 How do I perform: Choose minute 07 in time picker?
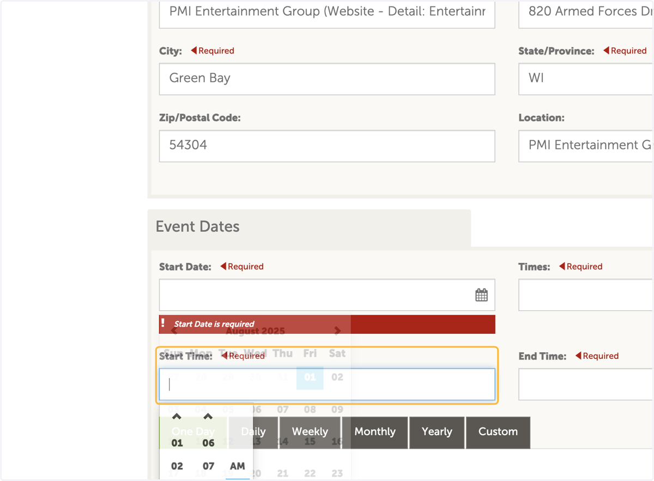pyautogui.click(x=208, y=466)
